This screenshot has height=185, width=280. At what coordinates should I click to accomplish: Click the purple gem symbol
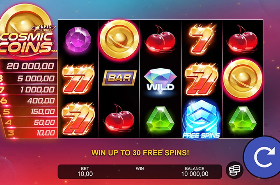click(x=78, y=40)
